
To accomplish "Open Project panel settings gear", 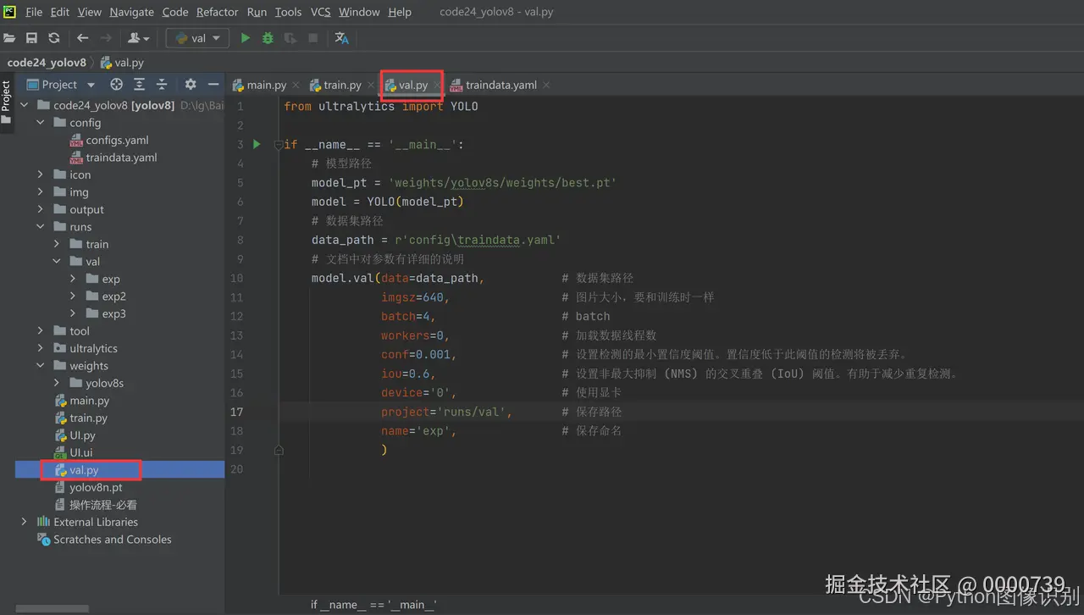I will (191, 85).
